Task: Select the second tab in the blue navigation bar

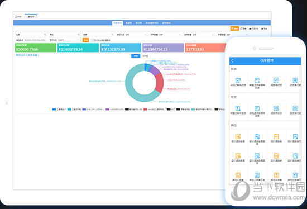Action: pyautogui.click(x=128, y=23)
